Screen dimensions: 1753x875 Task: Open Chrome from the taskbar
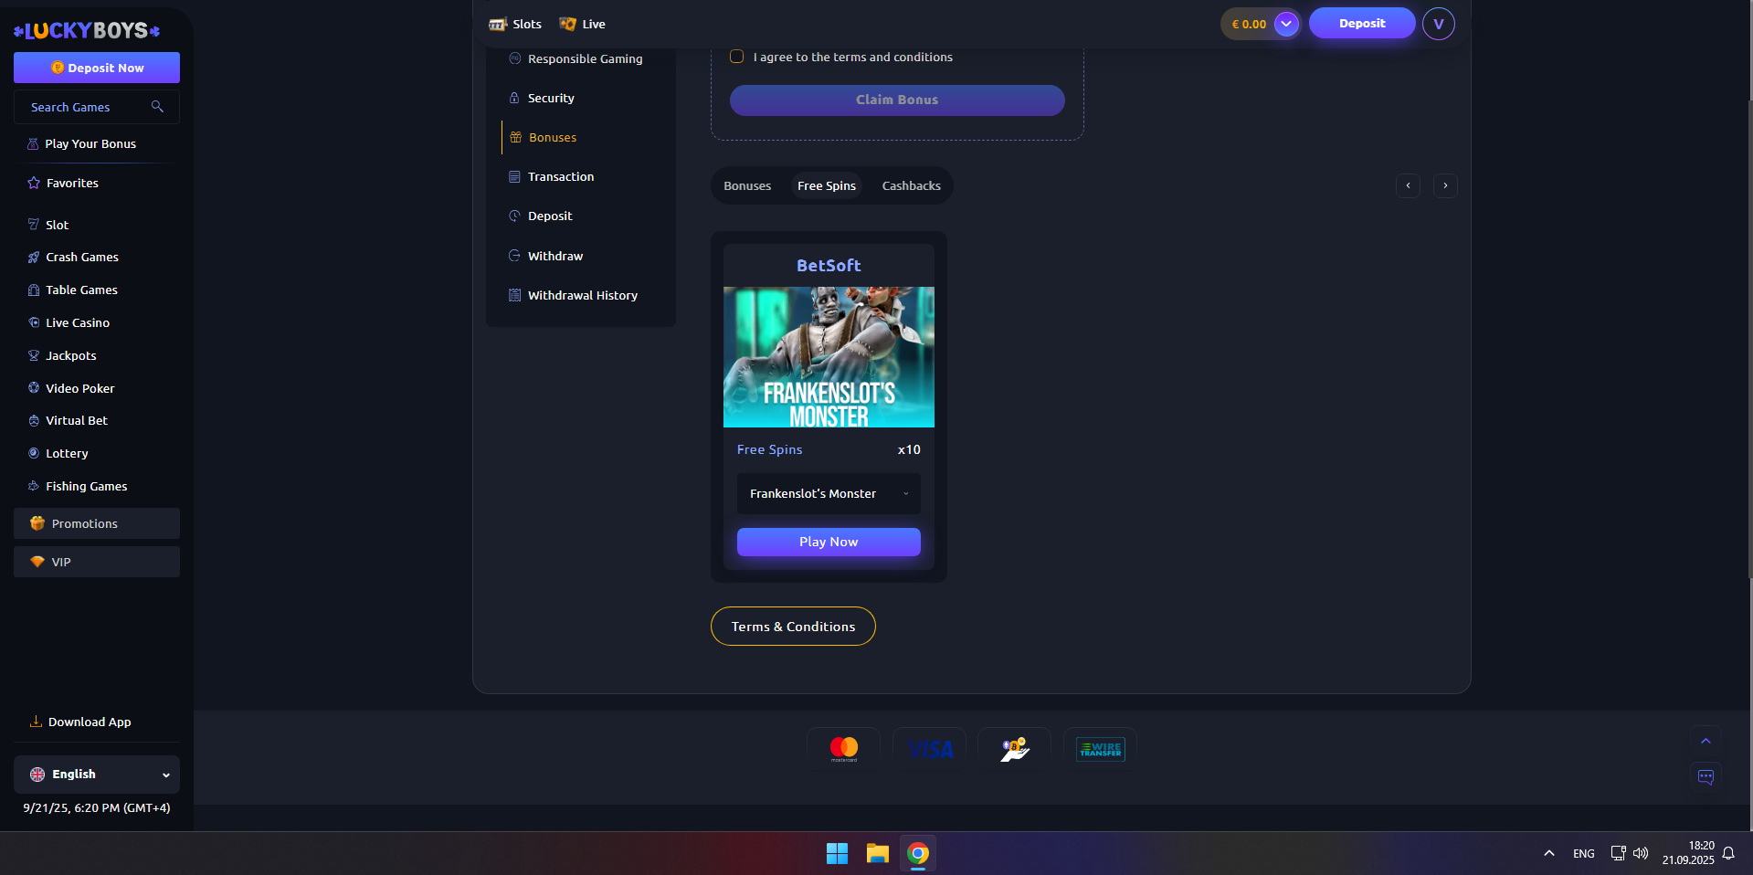[x=918, y=853]
